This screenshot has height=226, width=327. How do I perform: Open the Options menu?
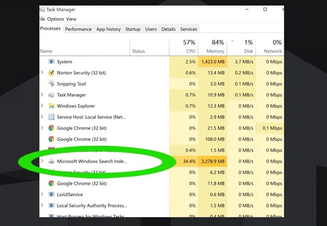coord(55,19)
